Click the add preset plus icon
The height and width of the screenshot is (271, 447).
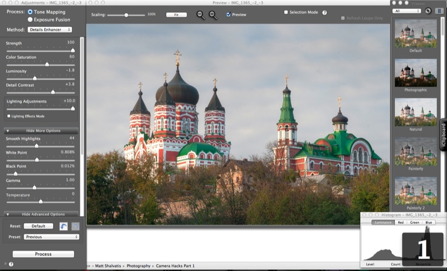click(x=428, y=11)
